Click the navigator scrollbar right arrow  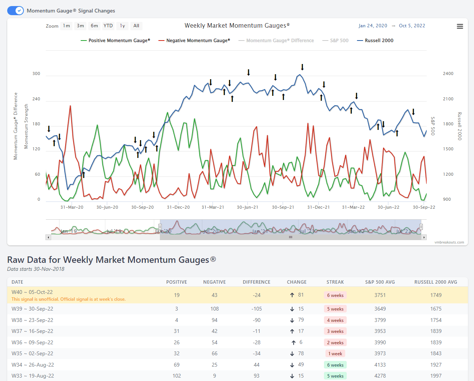pos(424,237)
